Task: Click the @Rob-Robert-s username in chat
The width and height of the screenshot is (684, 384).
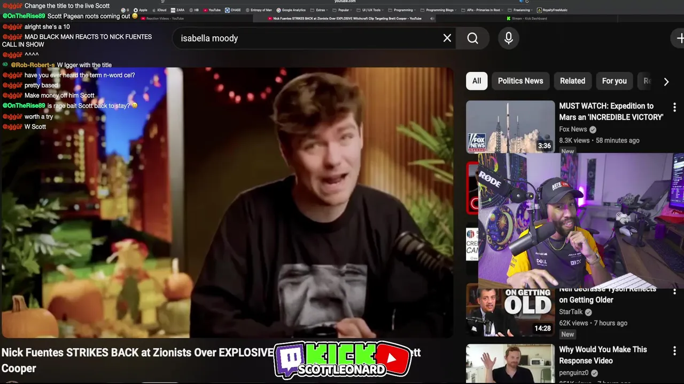Action: coord(33,65)
